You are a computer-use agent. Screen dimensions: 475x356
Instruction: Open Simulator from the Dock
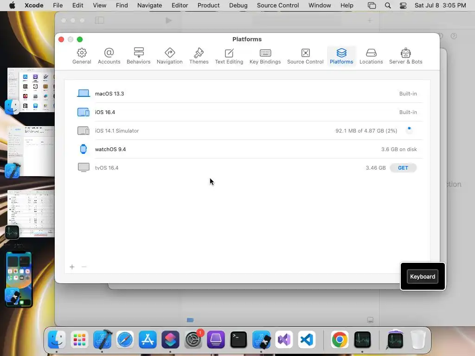point(261,339)
